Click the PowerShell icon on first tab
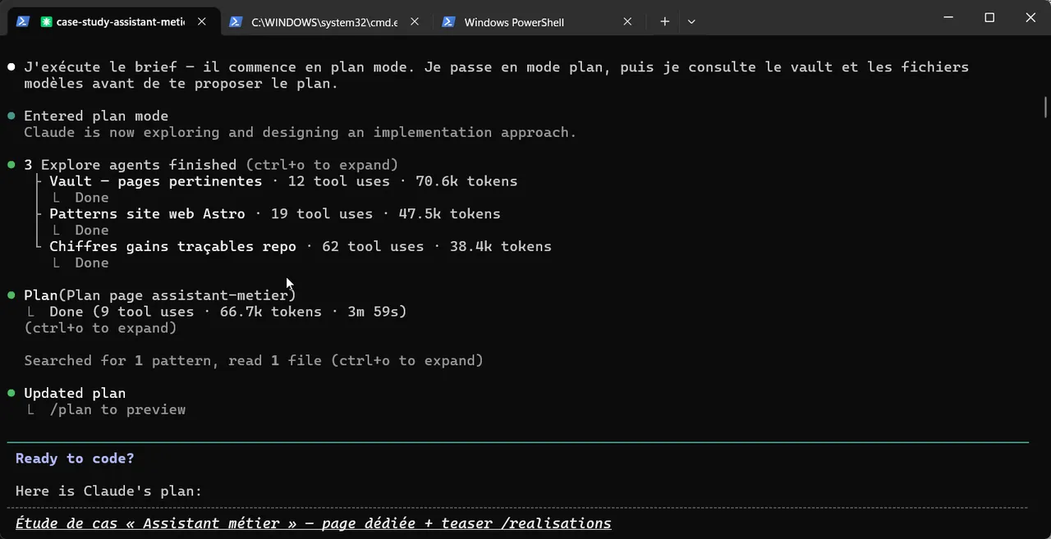The width and height of the screenshot is (1051, 539). click(x=23, y=21)
